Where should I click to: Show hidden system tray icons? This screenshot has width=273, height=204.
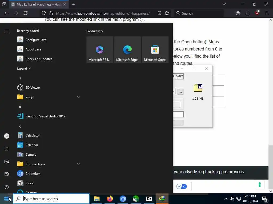pyautogui.click(x=226, y=199)
